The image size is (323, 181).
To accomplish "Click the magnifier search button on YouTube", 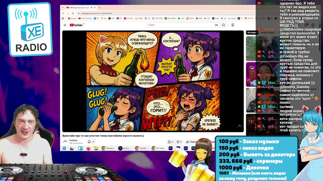I will (x=223, y=25).
